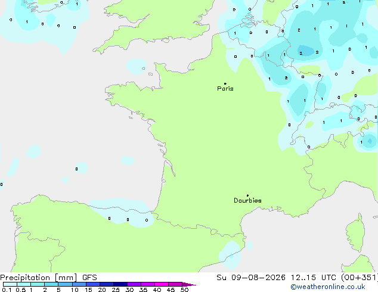
Task: Click the legend scale value 10
Action: tap(75, 290)
